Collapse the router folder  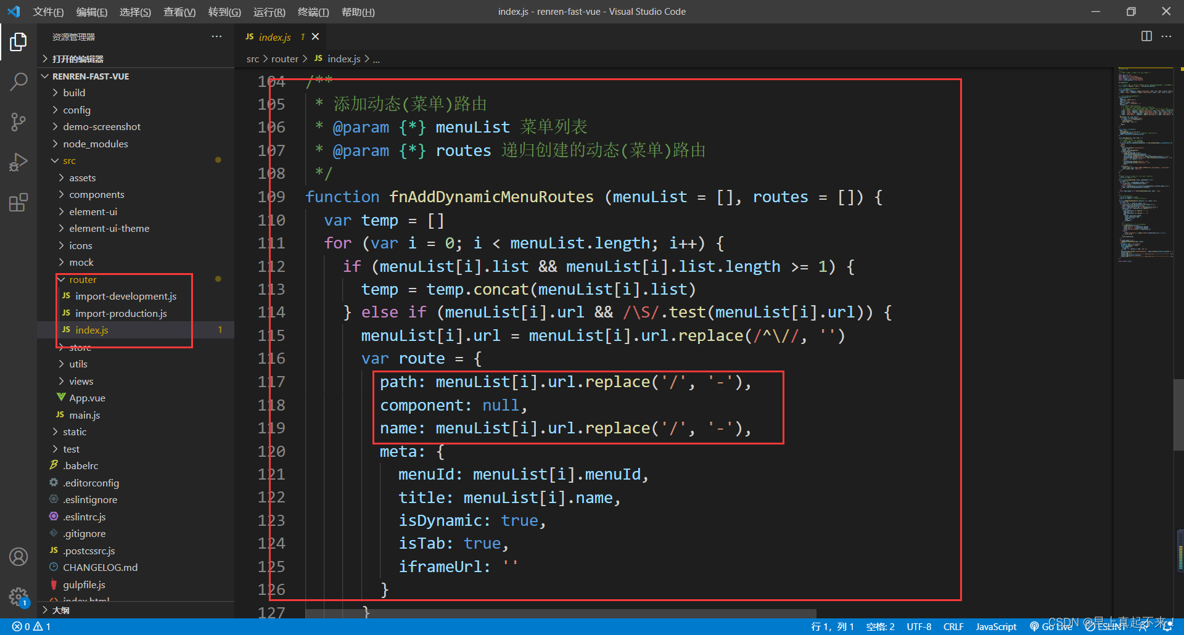click(83, 279)
